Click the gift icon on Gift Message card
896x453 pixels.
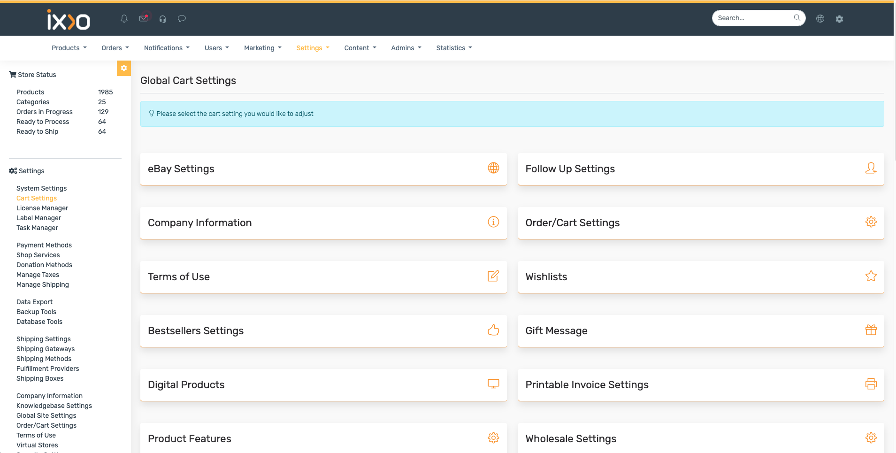[871, 330]
